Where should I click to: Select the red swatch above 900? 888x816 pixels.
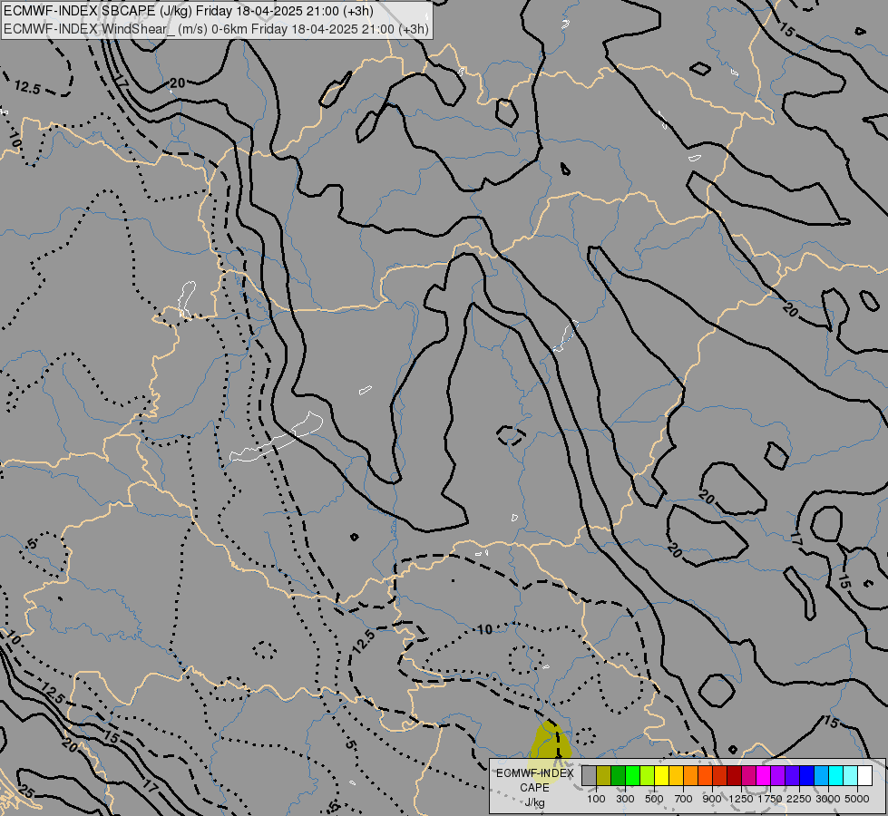[720, 776]
